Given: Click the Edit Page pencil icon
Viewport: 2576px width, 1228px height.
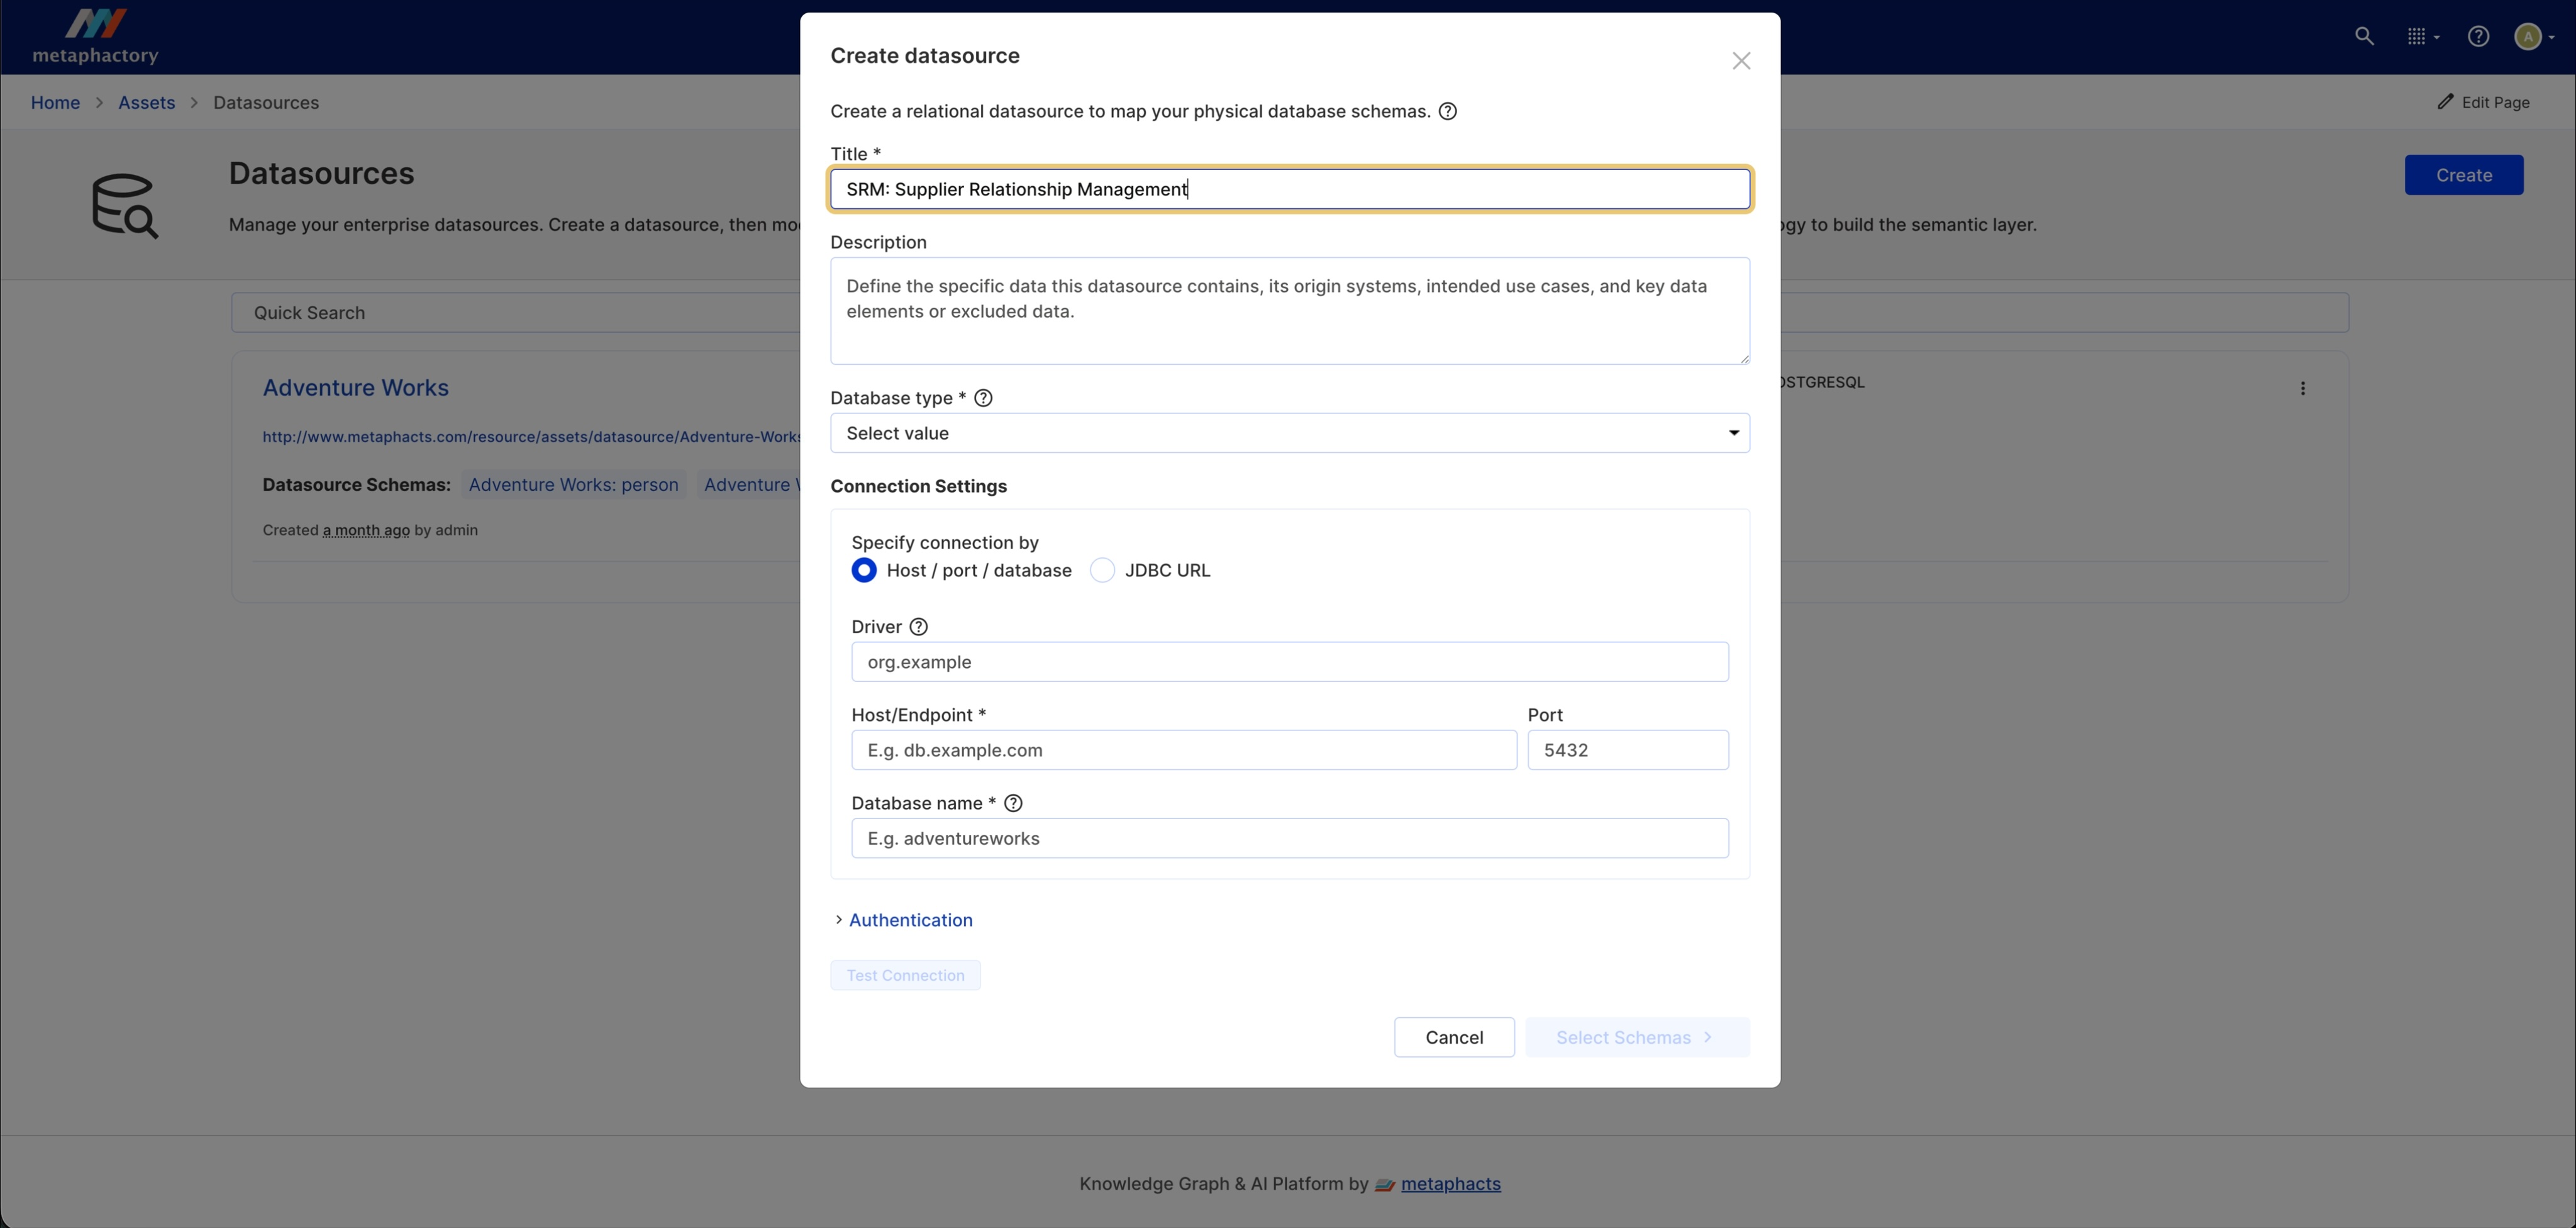Looking at the screenshot, I should 2445,102.
